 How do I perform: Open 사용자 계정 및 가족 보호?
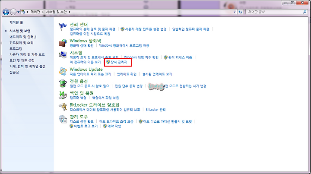(x=27, y=54)
